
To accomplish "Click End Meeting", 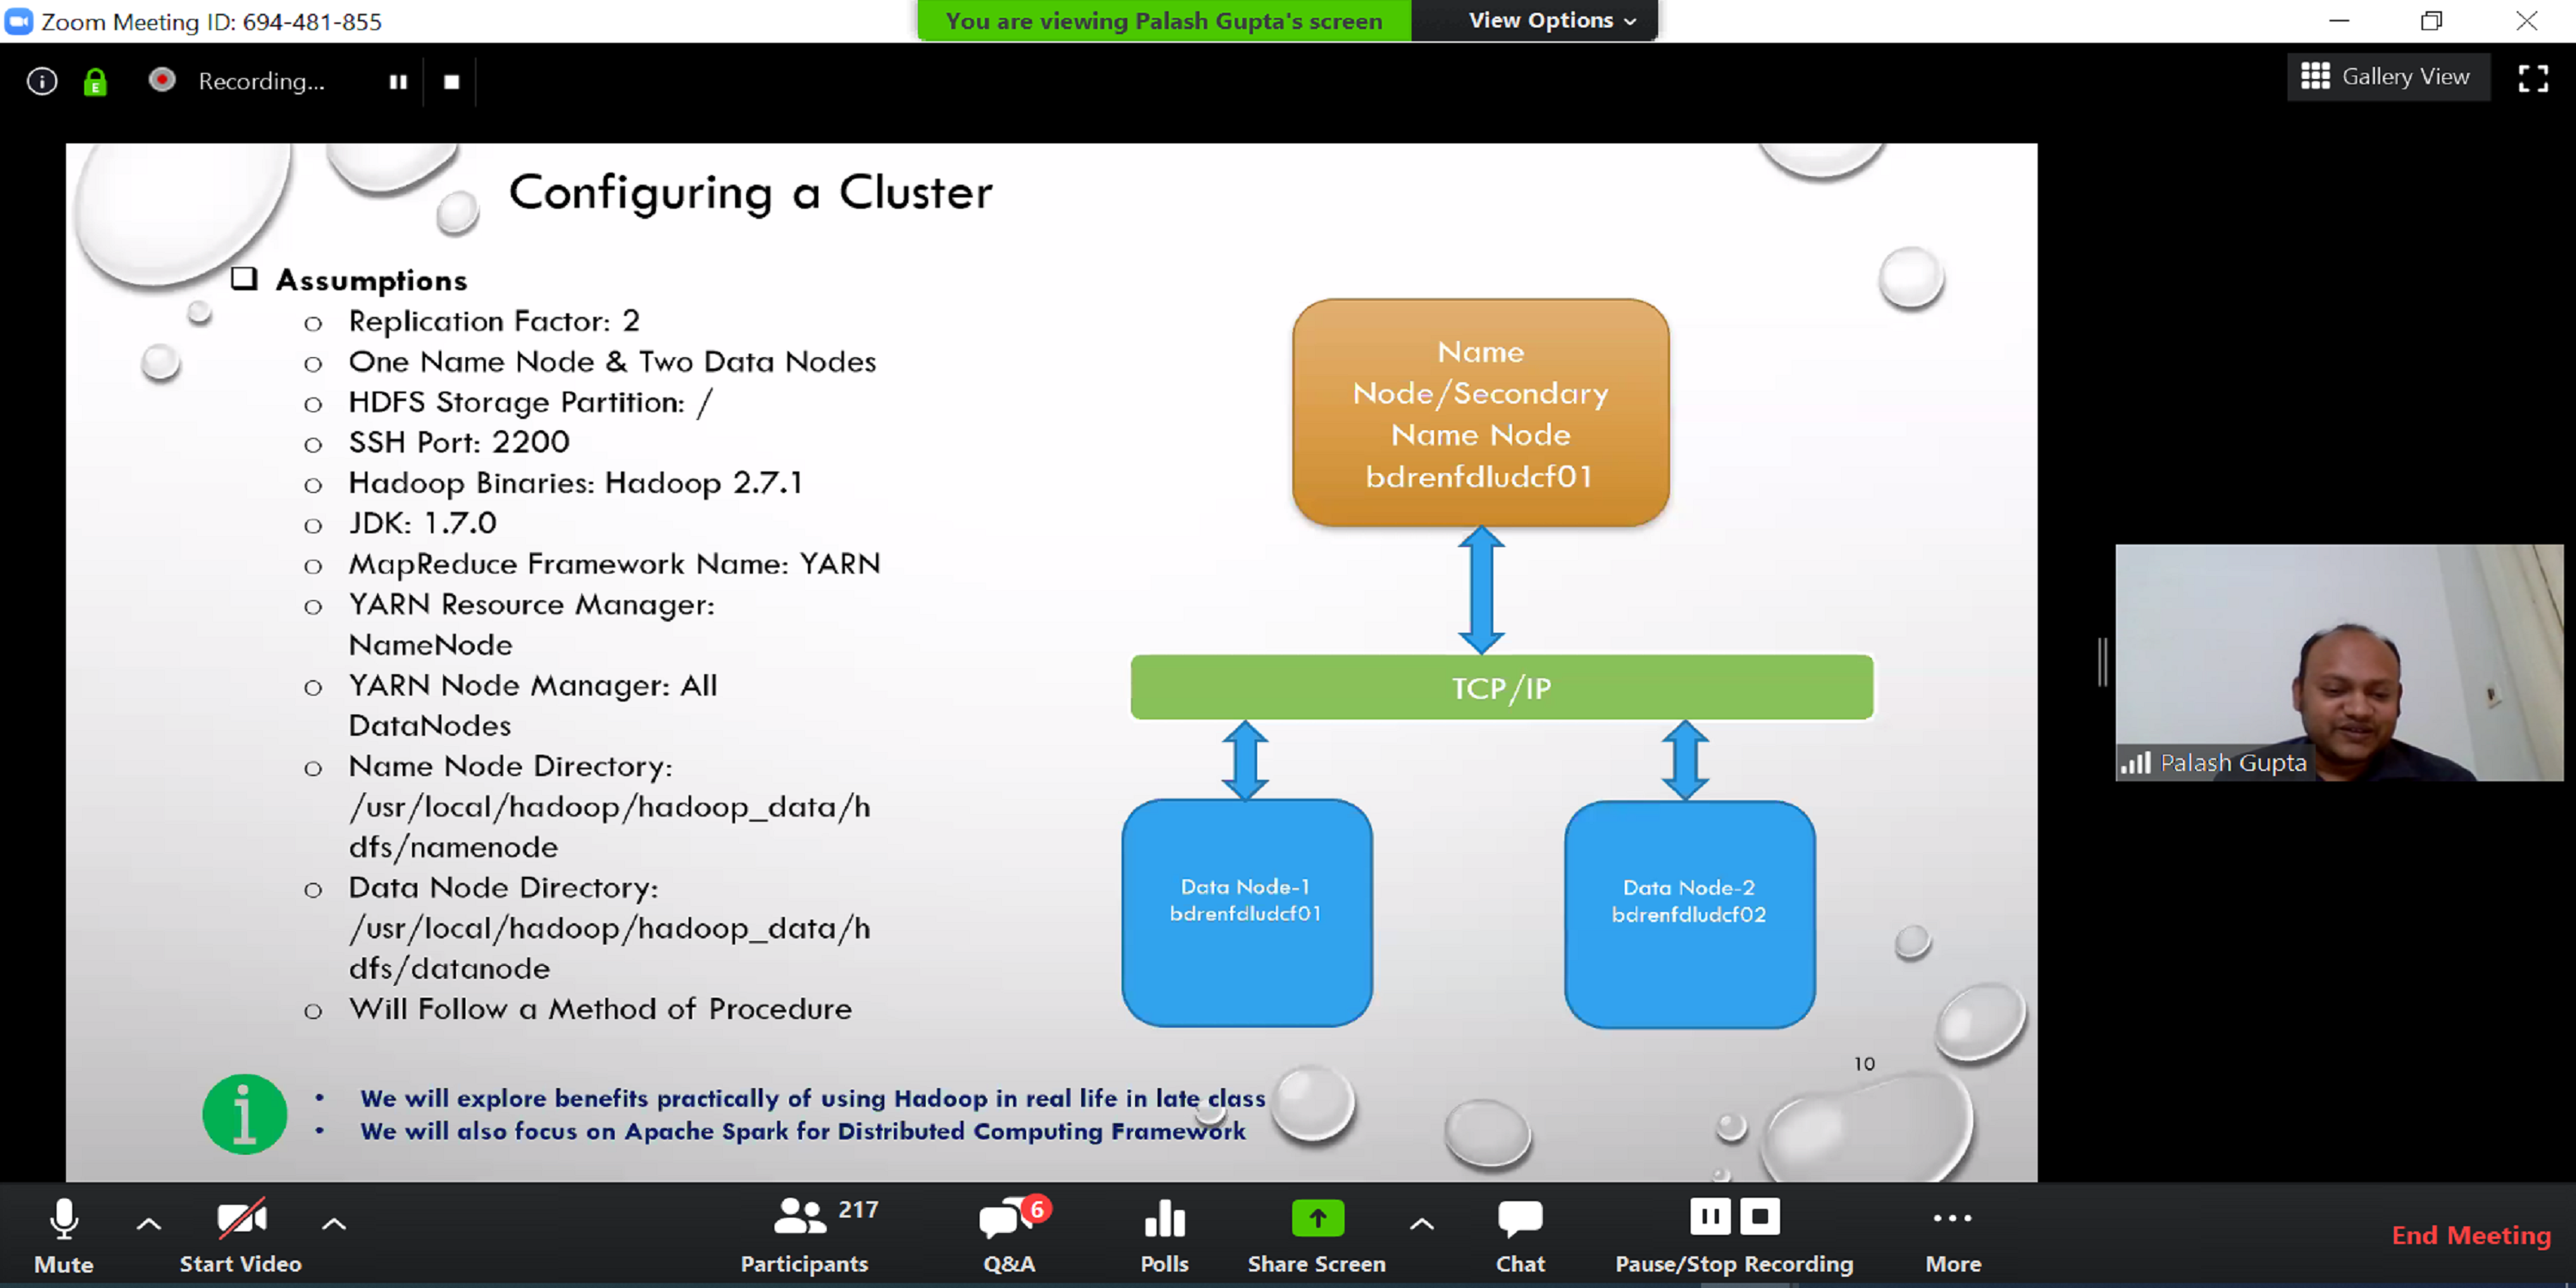I will pos(2470,1235).
